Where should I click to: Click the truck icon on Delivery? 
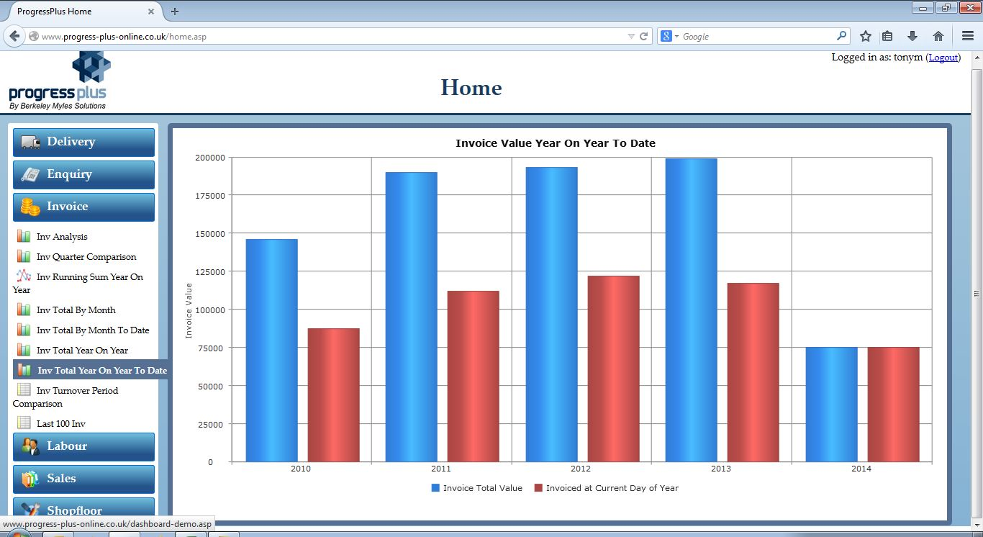tap(30, 142)
